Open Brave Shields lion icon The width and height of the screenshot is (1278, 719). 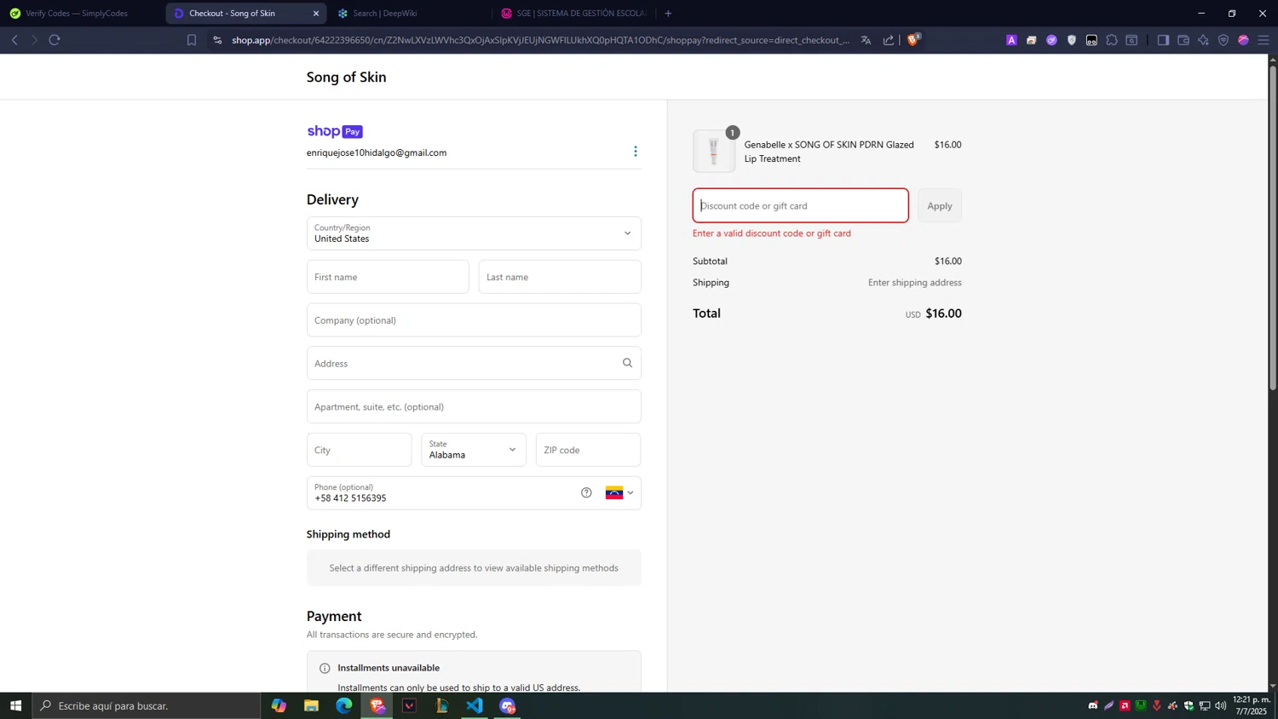tap(913, 39)
